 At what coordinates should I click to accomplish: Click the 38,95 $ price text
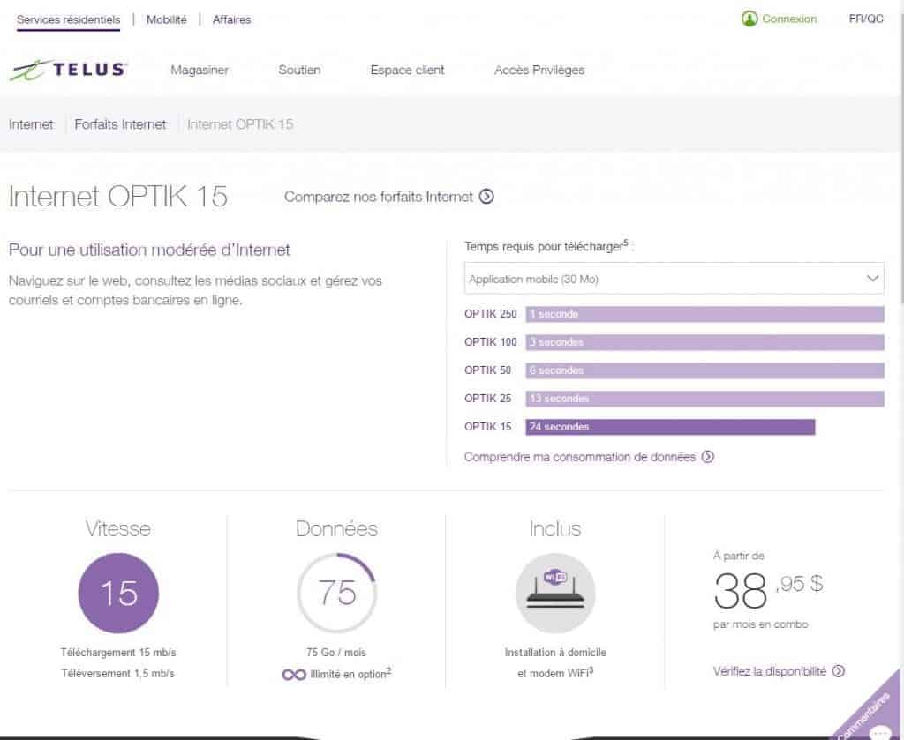[x=769, y=590]
